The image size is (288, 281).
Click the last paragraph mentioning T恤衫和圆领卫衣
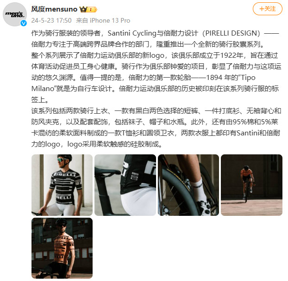(156, 128)
